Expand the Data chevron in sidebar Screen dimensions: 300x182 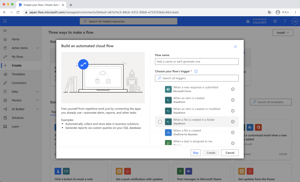tap(37, 91)
